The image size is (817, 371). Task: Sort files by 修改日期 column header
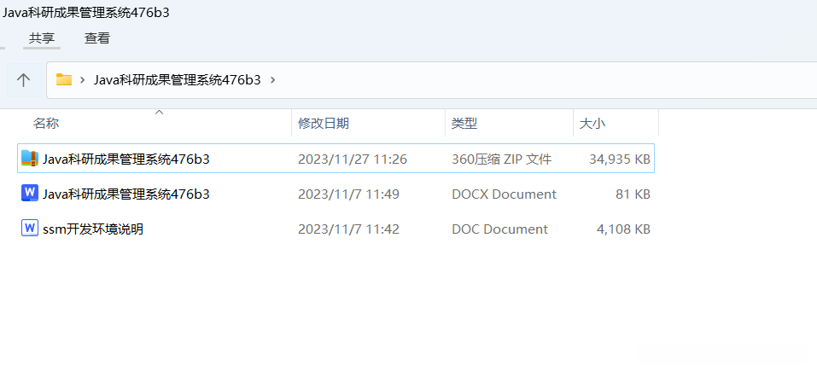[x=323, y=124]
